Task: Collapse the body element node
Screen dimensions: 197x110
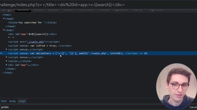Action: tap(4, 30)
